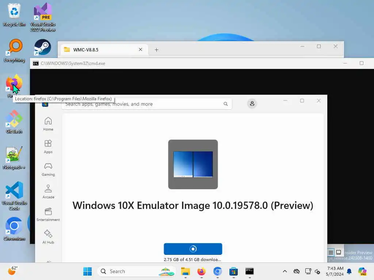This screenshot has width=374, height=280.
Task: Open the weather widget on taskbar
Action: pyautogui.click(x=12, y=271)
